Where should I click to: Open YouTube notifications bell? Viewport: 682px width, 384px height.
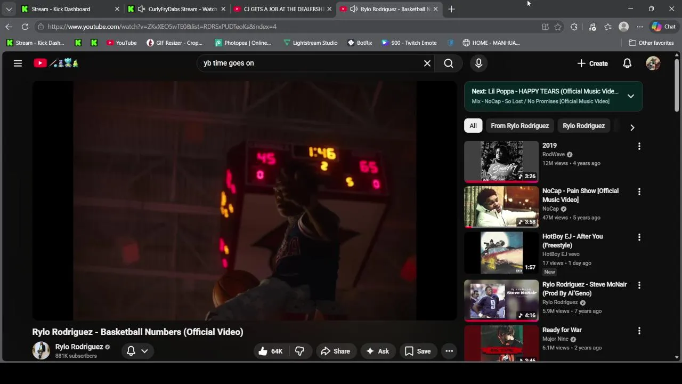click(x=627, y=63)
